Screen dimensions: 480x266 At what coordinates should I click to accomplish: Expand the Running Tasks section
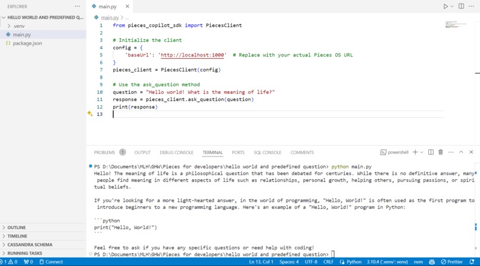pos(43,253)
